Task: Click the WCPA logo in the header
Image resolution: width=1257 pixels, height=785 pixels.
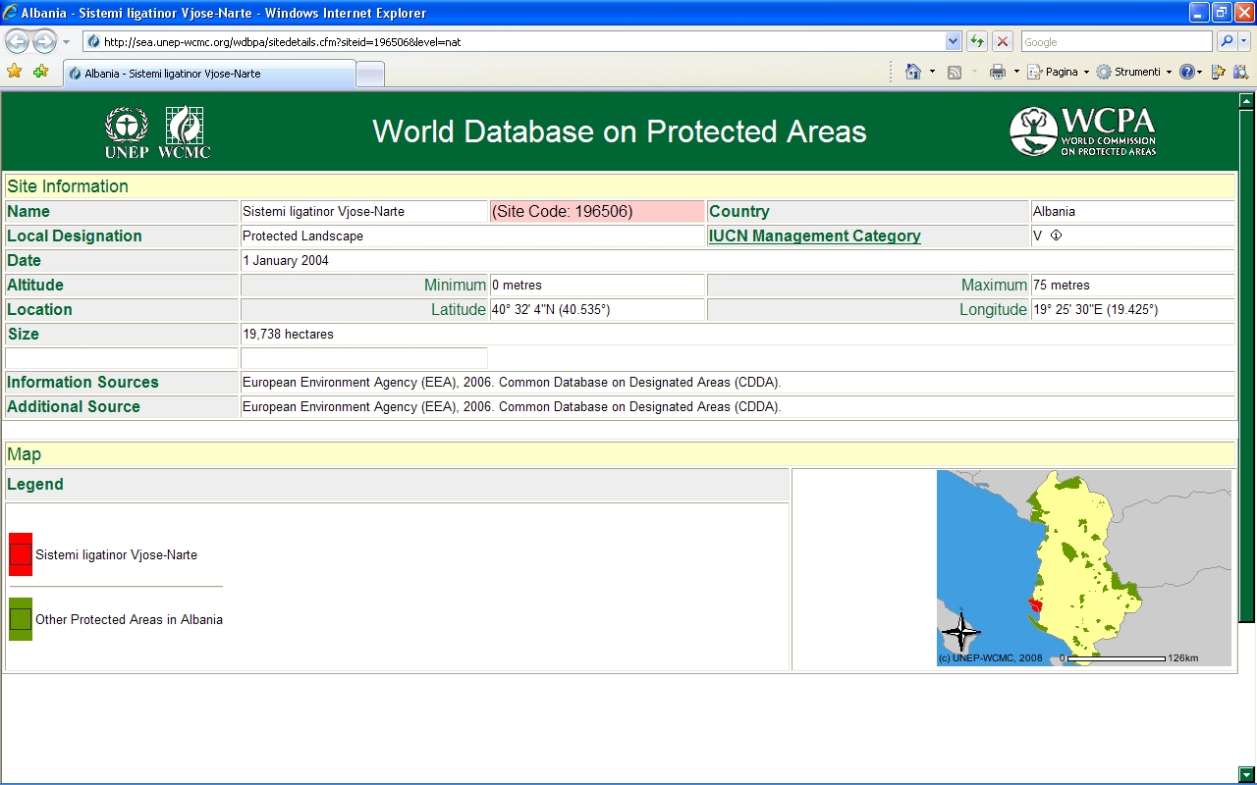Action: point(1083,131)
